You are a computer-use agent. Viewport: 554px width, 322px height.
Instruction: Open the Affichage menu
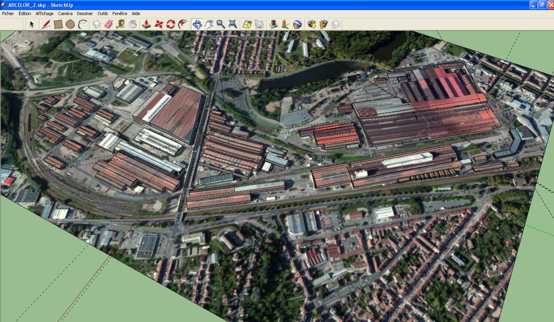point(44,13)
